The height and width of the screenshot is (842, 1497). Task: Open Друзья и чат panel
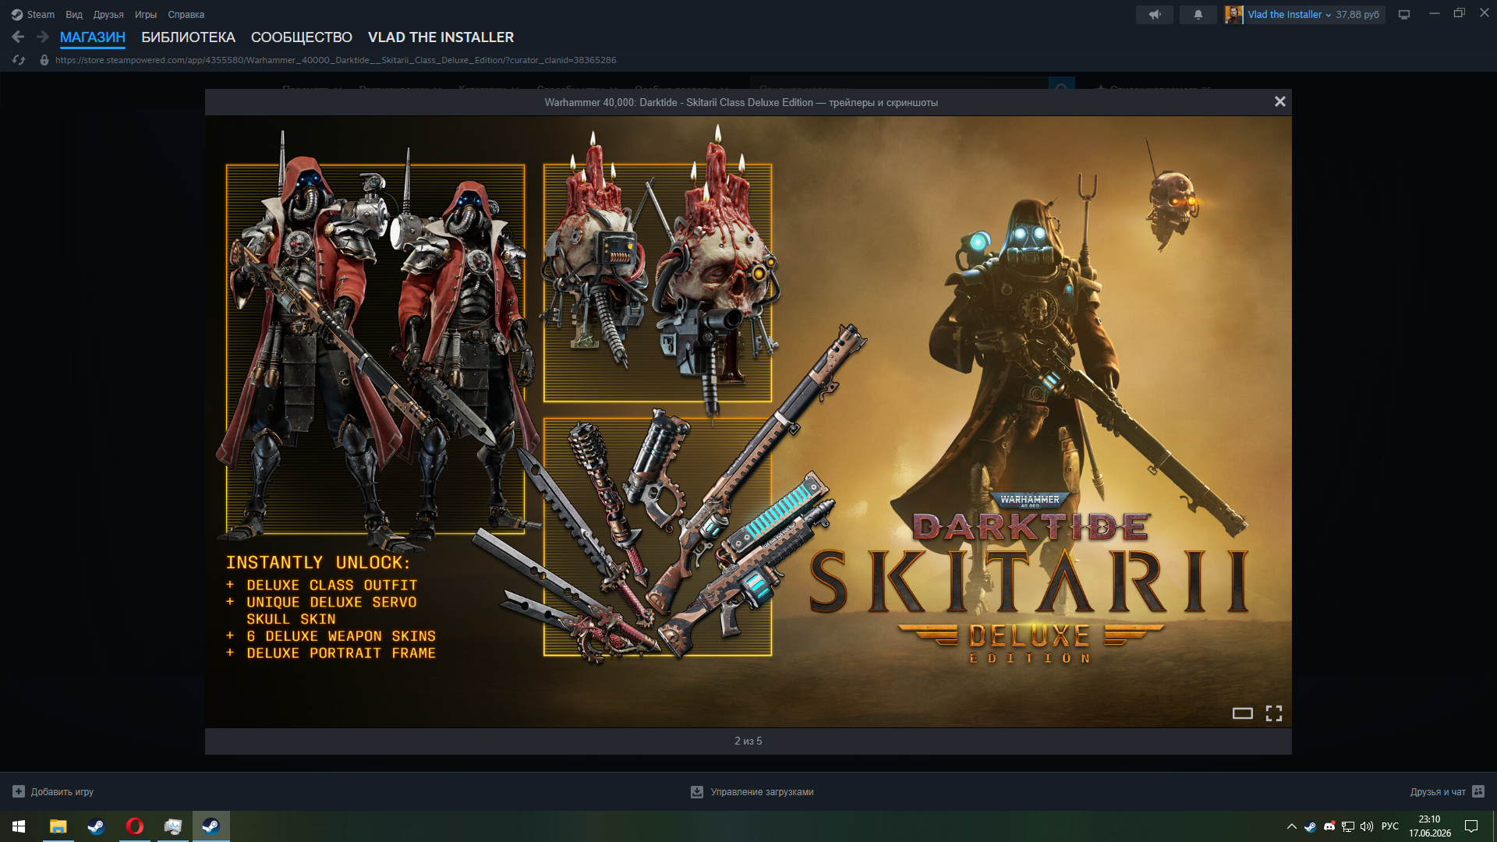pos(1447,791)
